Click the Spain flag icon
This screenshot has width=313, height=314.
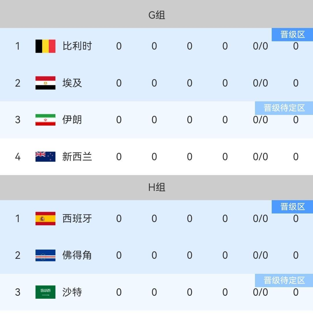pos(45,218)
